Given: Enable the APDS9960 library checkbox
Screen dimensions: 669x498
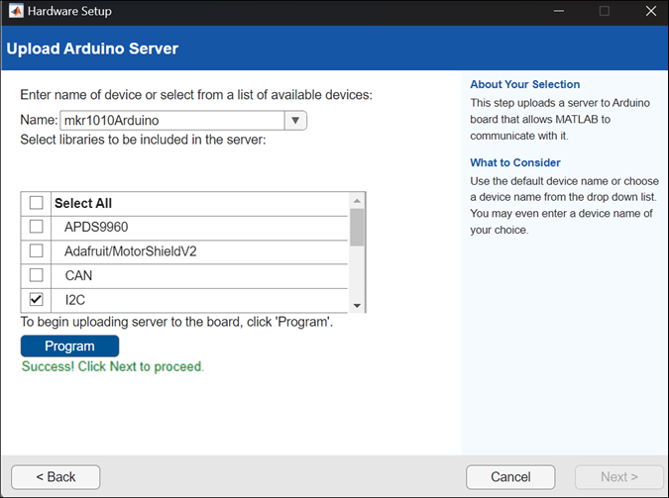Looking at the screenshot, I should click(x=37, y=227).
